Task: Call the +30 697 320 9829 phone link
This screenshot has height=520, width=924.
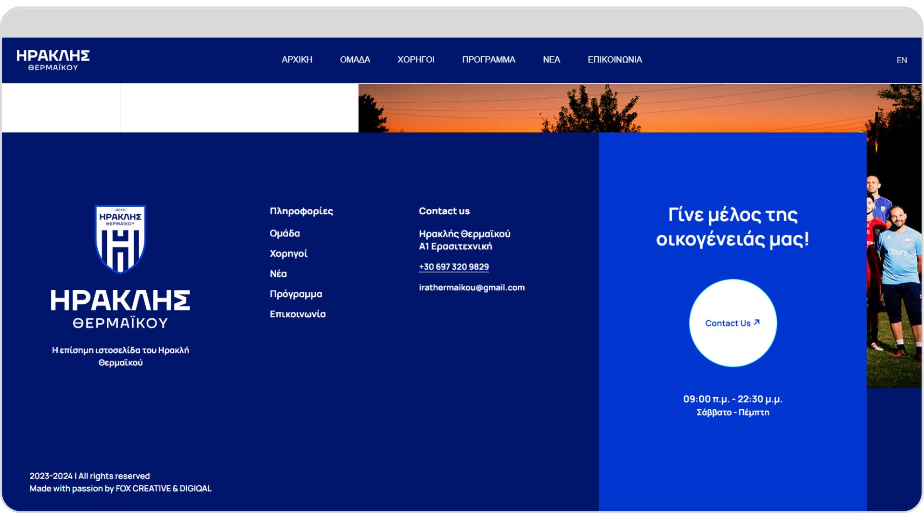Action: (454, 267)
